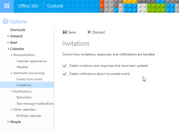Select the Personalization tree item
The width and height of the screenshot is (179, 132).
pyautogui.click(x=24, y=55)
